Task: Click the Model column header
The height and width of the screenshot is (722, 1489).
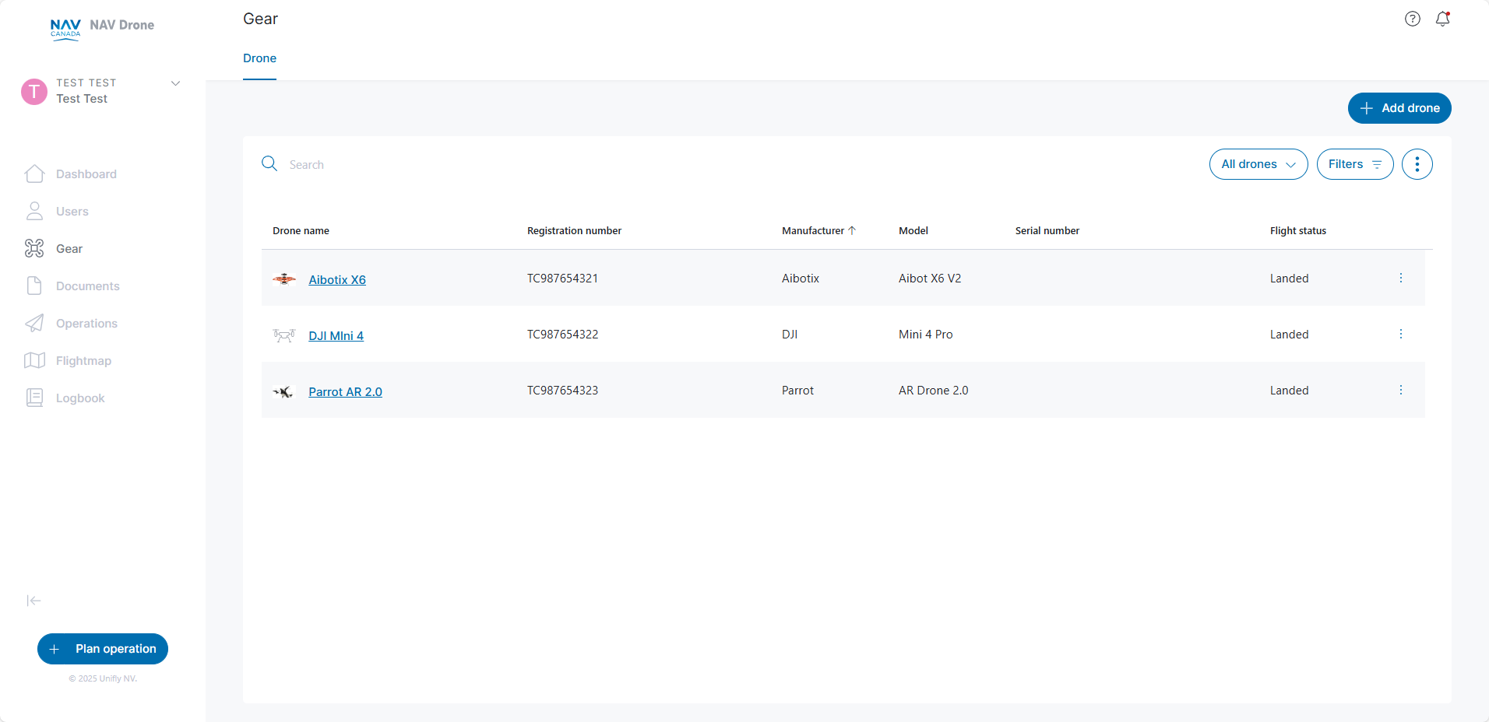Action: (x=913, y=230)
